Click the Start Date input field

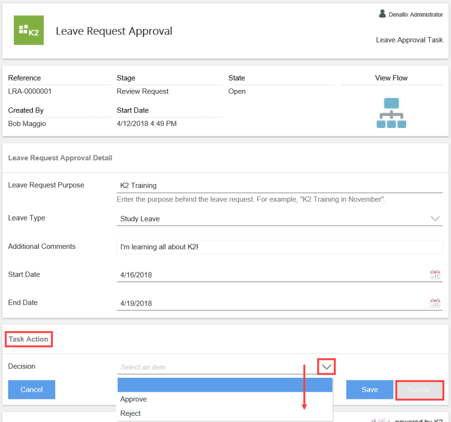tap(270, 275)
